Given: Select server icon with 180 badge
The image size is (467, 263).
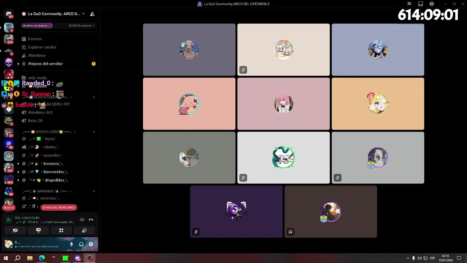Looking at the screenshot, I should pyautogui.click(x=9, y=179).
